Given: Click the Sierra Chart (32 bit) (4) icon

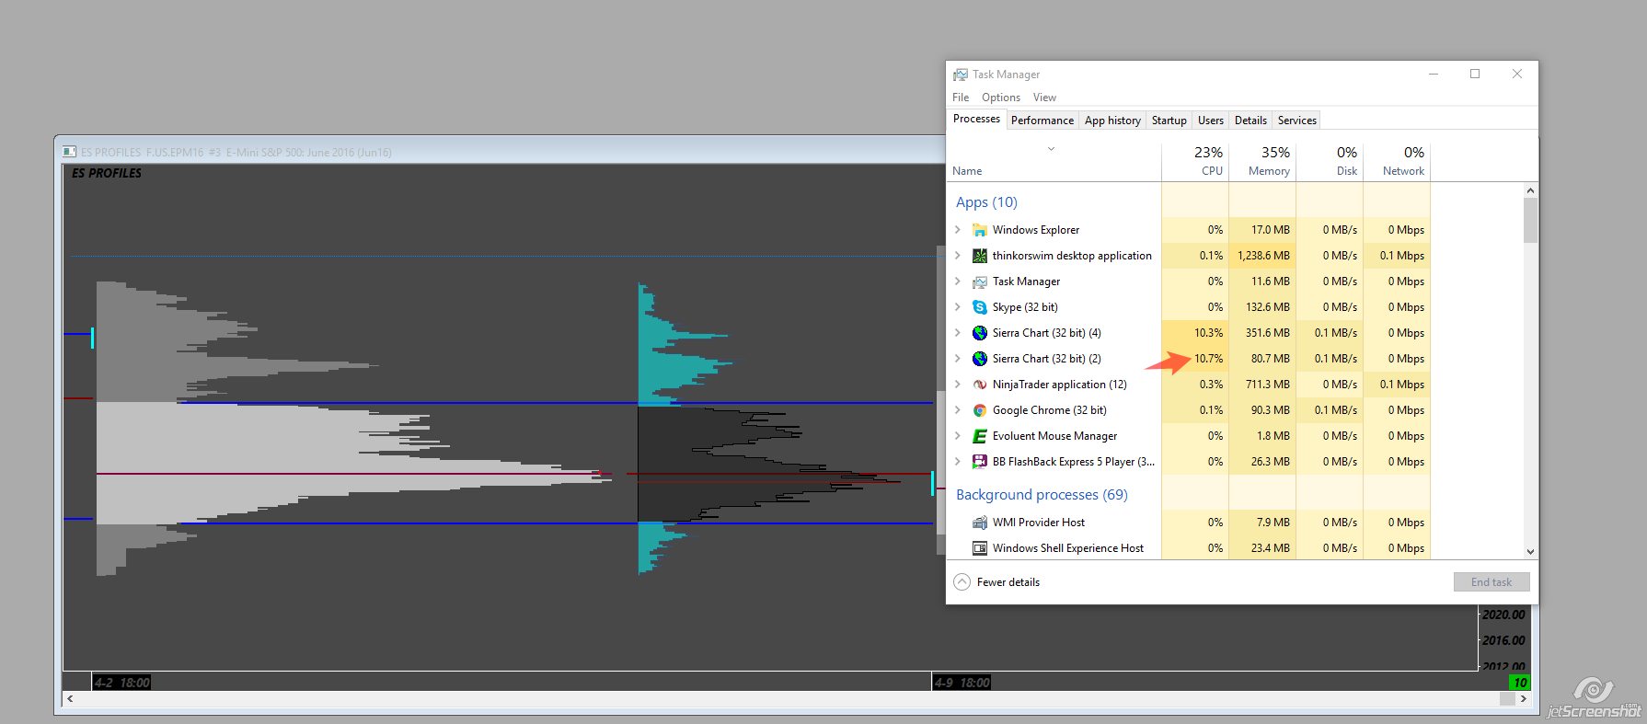Looking at the screenshot, I should pos(980,333).
